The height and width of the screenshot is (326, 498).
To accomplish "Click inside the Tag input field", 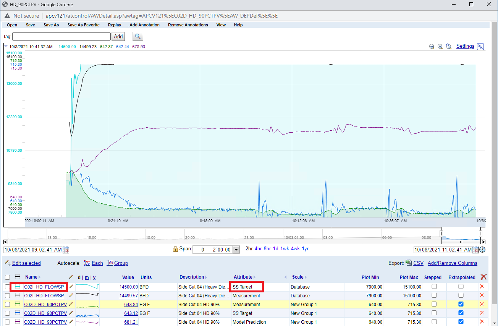I will pyautogui.click(x=61, y=37).
